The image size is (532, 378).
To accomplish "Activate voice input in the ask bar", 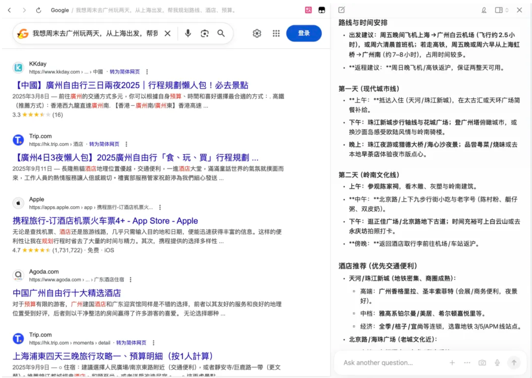I will pos(498,362).
